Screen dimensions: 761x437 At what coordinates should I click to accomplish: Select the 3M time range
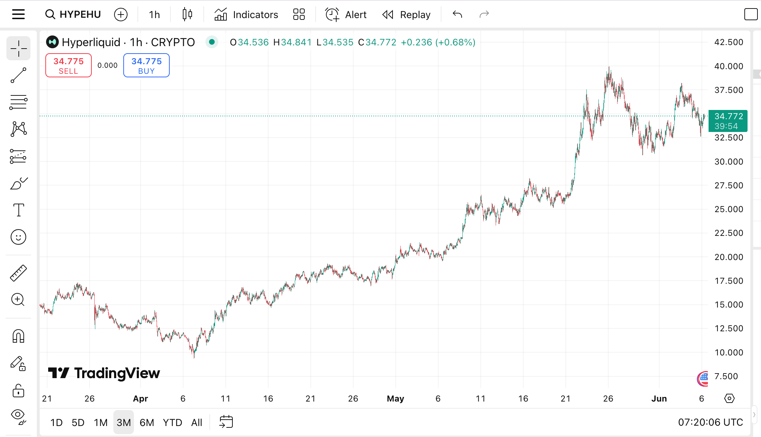(x=124, y=422)
